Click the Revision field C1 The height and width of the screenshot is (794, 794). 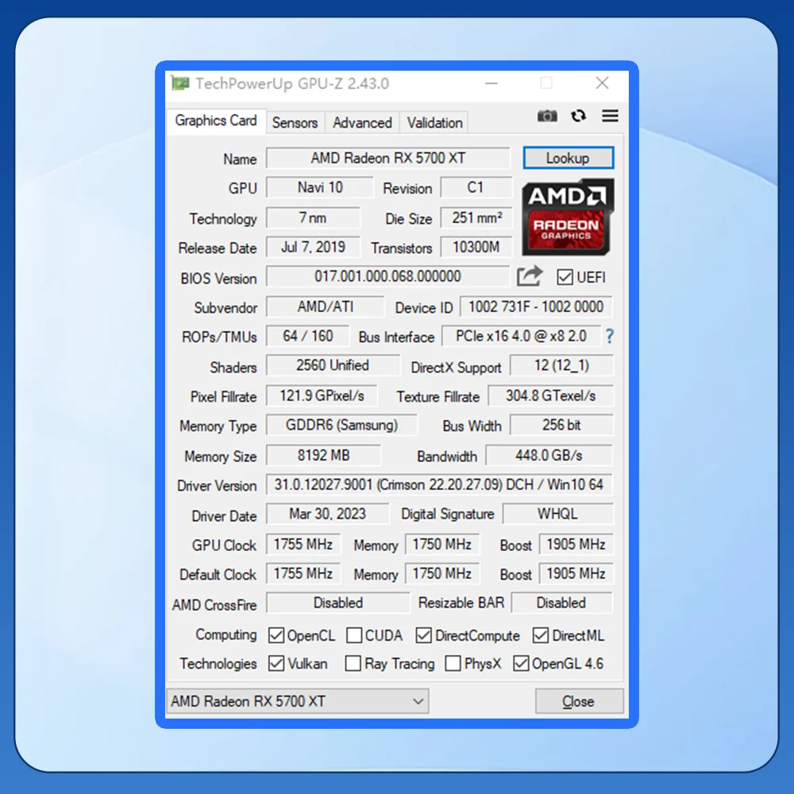(x=476, y=188)
